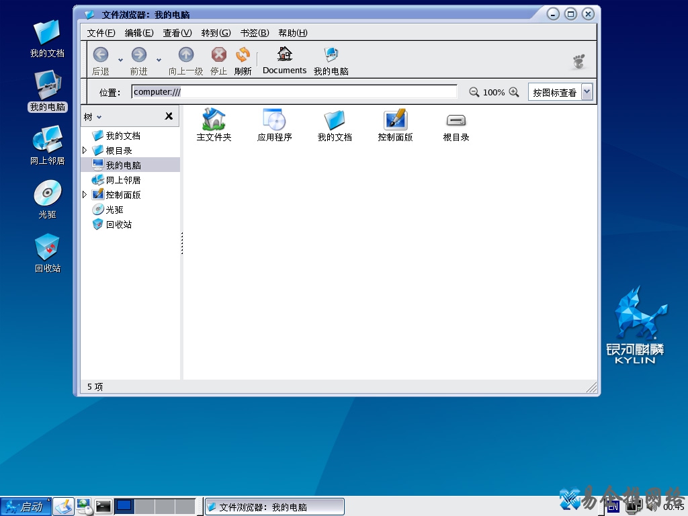The width and height of the screenshot is (688, 516).
Task: Click the location address field
Action: pyautogui.click(x=294, y=92)
